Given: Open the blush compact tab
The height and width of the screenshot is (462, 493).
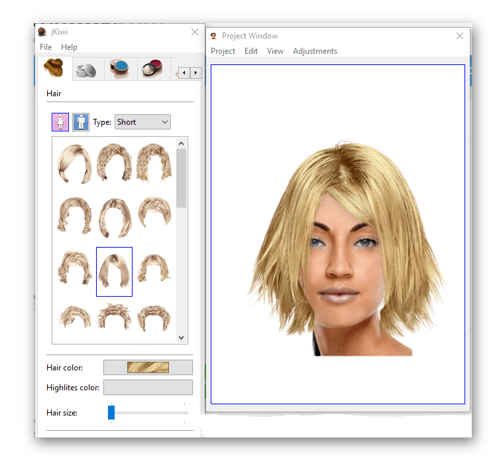Looking at the screenshot, I should [153, 69].
